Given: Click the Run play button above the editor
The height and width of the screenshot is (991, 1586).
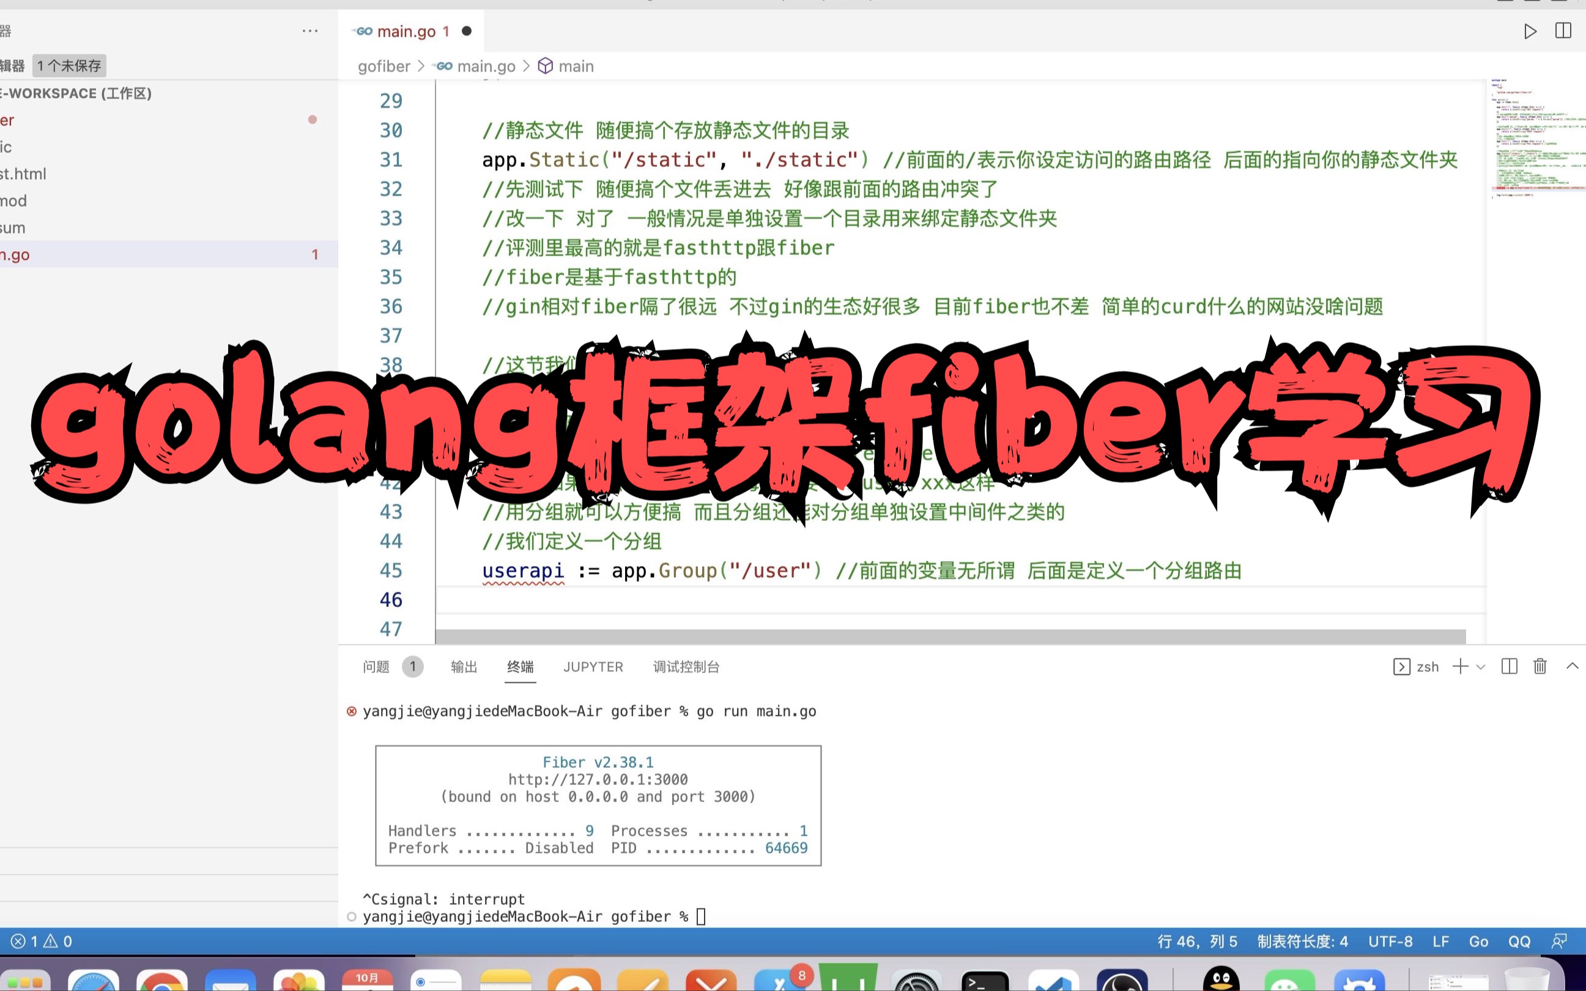Looking at the screenshot, I should 1530,31.
